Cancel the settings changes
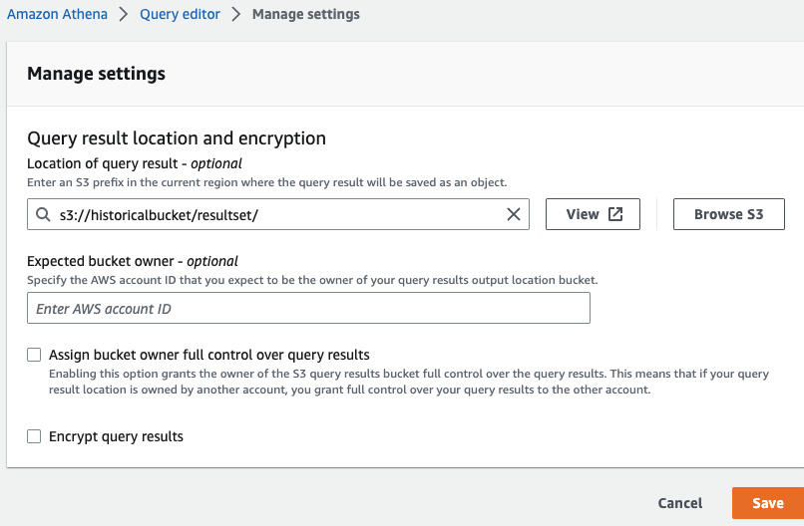 pos(680,503)
